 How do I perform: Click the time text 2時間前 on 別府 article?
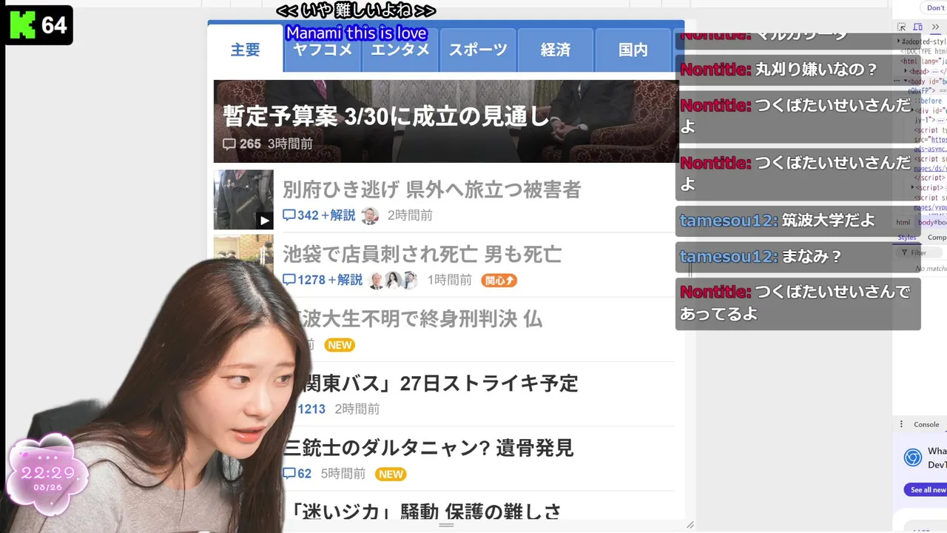point(410,215)
